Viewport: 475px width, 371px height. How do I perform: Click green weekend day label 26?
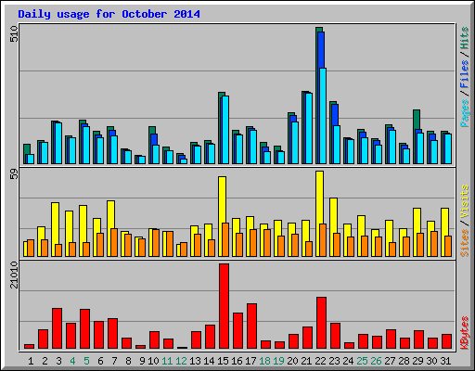pos(376,361)
